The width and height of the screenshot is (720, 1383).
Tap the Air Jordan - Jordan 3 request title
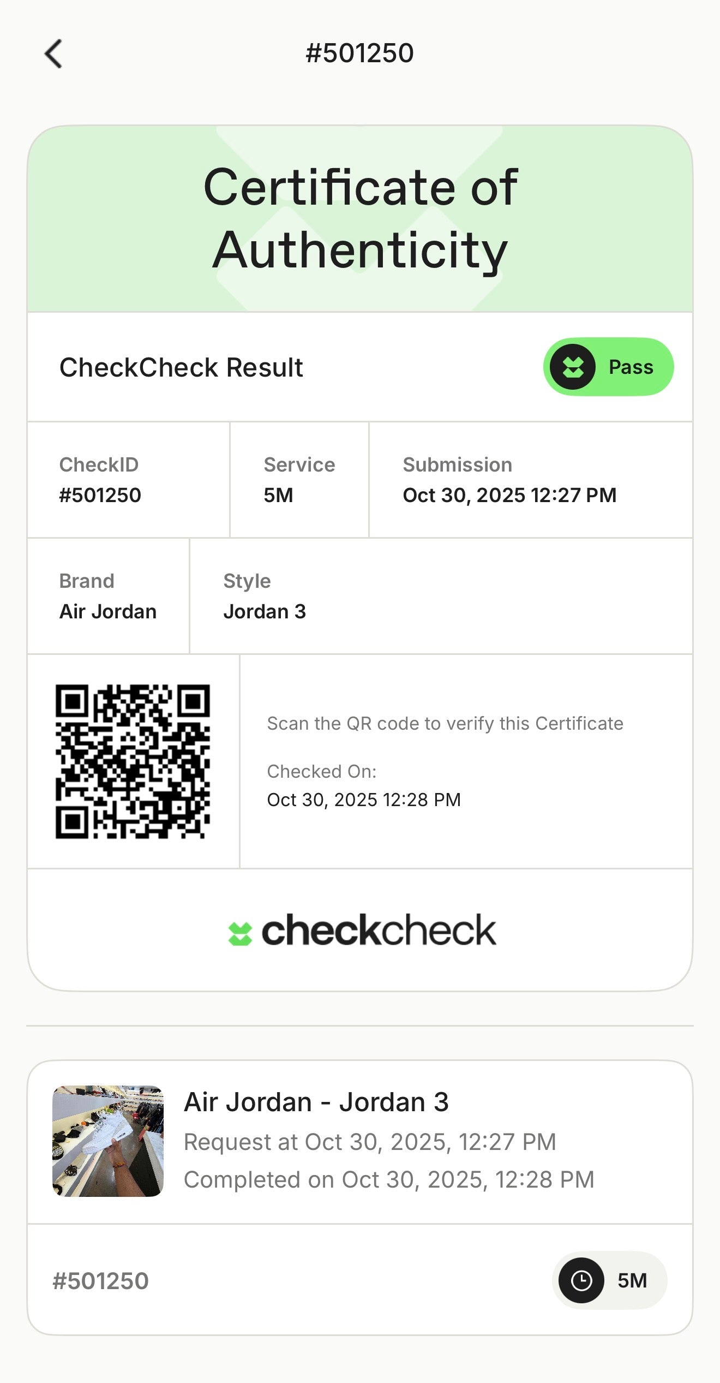(316, 1102)
